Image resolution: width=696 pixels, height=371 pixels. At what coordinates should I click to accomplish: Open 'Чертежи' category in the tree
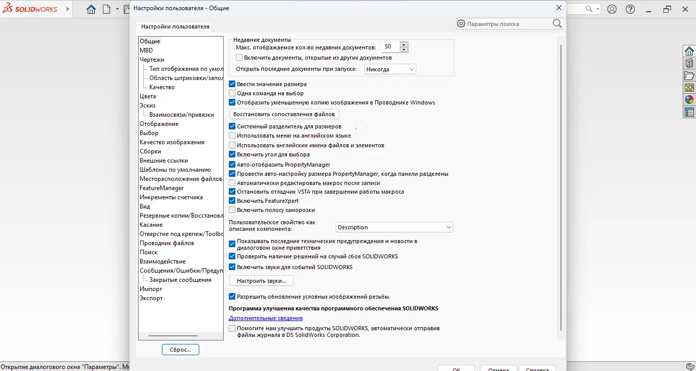(152, 60)
